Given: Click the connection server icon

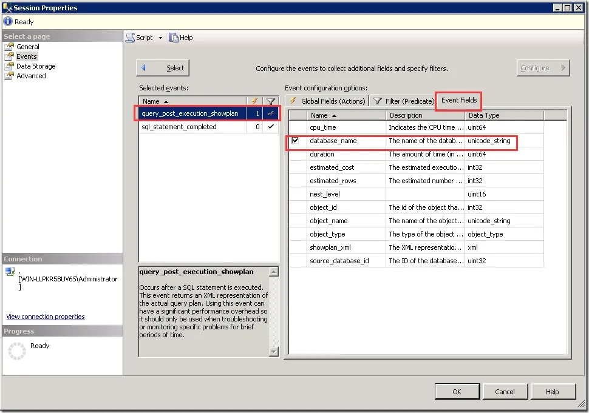Looking at the screenshot, I should pyautogui.click(x=10, y=271).
